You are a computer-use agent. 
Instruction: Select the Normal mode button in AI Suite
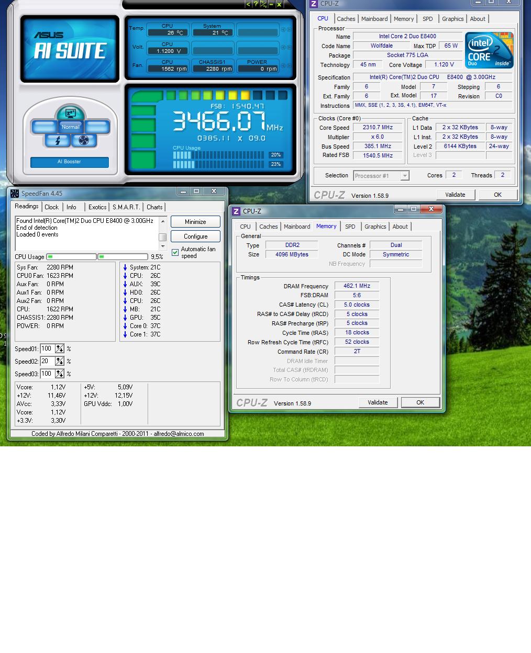coord(71,127)
